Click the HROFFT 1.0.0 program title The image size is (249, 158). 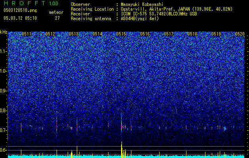(31, 3)
